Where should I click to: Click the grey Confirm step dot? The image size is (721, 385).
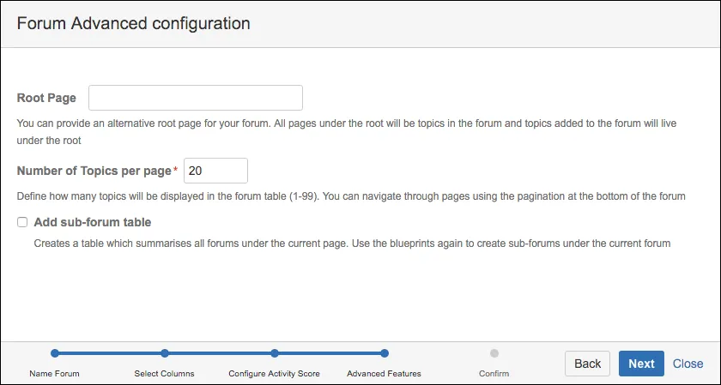pos(494,353)
